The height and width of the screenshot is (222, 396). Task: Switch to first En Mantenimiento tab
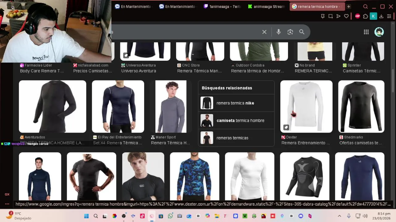[133, 6]
